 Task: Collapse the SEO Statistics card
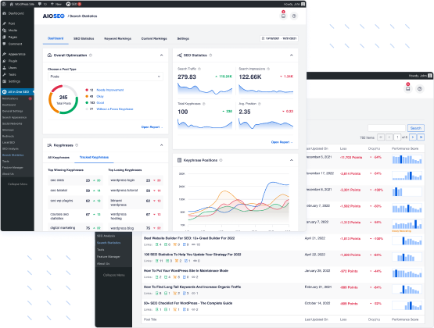click(x=292, y=55)
